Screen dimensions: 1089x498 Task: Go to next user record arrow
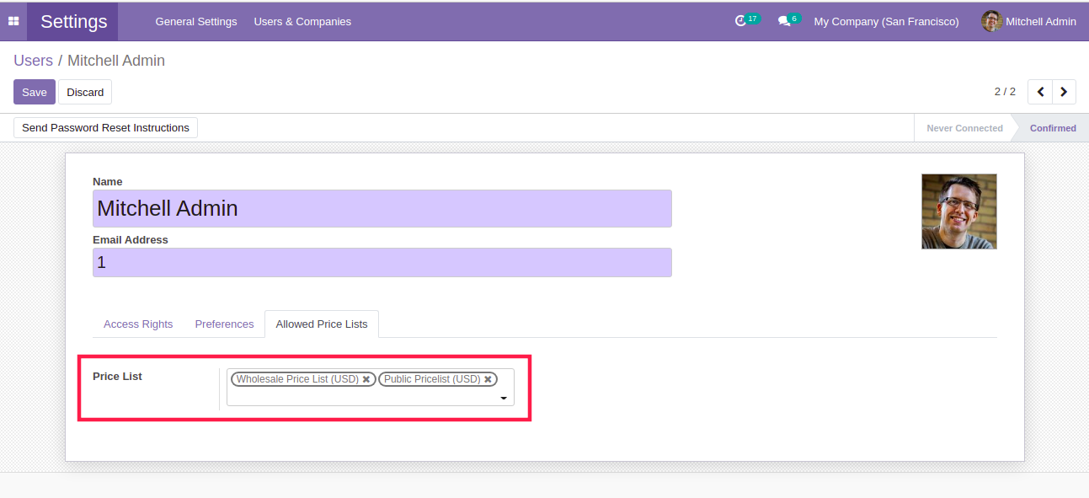tap(1065, 92)
